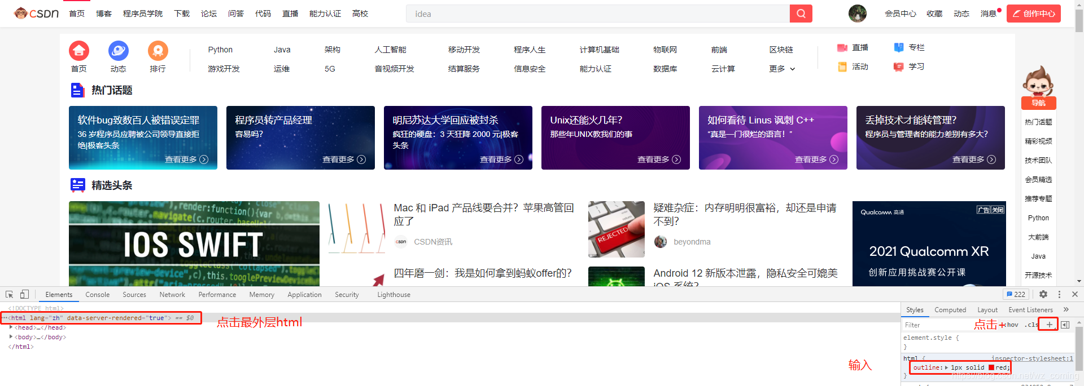1084x386 pixels.
Task: Click the red search magnifier button
Action: point(801,14)
